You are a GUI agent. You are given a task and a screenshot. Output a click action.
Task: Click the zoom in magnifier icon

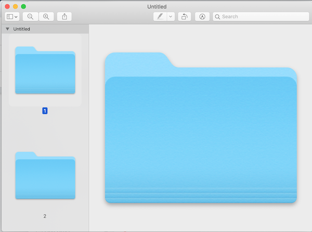[x=46, y=17]
